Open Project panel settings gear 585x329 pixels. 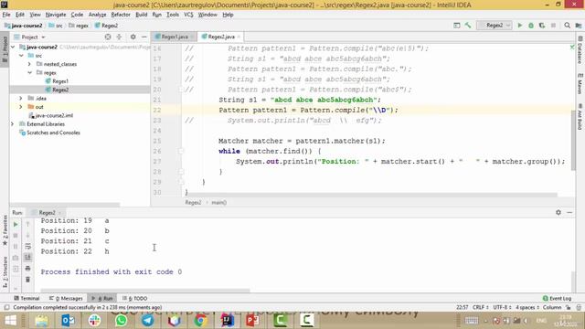pyautogui.click(x=133, y=37)
